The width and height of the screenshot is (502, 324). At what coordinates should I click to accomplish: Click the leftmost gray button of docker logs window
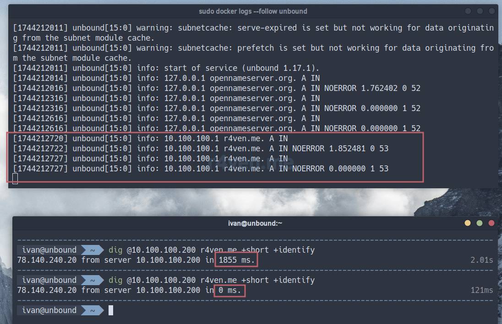pyautogui.click(x=468, y=11)
